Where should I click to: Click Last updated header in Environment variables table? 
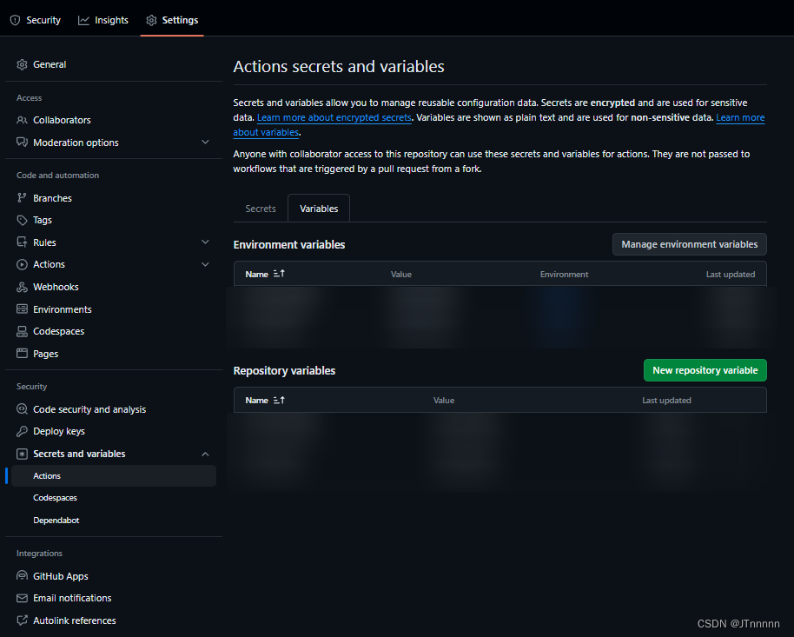tap(731, 274)
